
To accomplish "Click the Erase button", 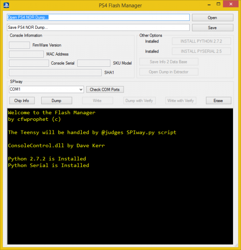I will tap(219, 100).
